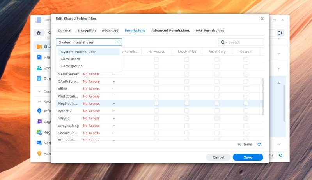The height and width of the screenshot is (180, 312).
Task: Click the Control Panel home icon
Action: (x=39, y=33)
